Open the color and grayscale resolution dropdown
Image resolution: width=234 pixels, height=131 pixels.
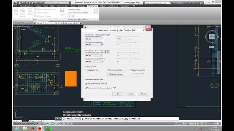(94, 56)
